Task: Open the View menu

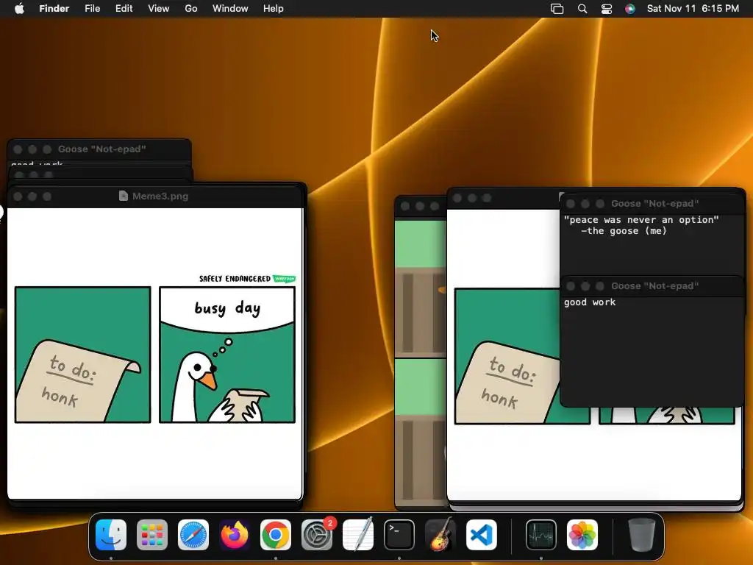Action: point(159,9)
